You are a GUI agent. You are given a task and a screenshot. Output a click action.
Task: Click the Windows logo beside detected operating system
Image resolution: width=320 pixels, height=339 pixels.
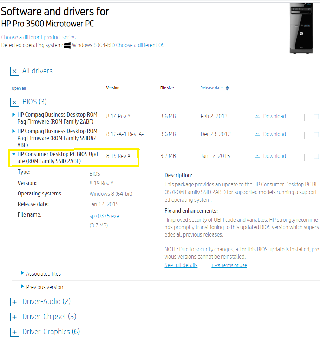(x=67, y=45)
